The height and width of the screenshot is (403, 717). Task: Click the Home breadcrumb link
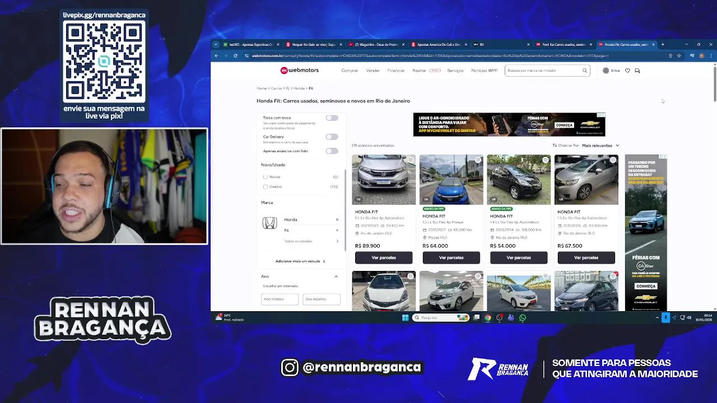click(x=262, y=88)
